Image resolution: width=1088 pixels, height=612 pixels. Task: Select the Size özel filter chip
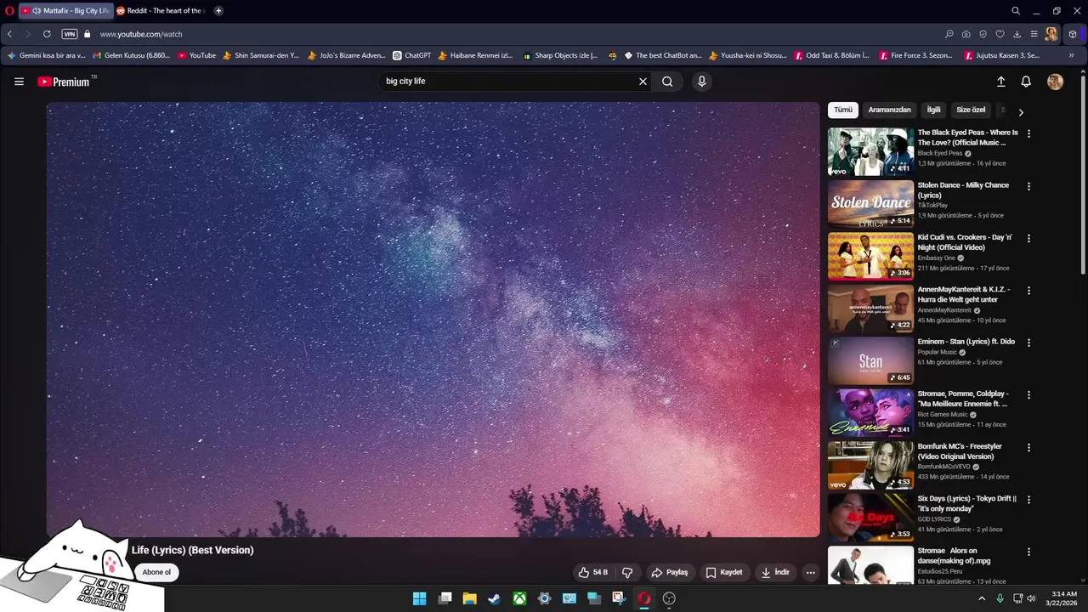pyautogui.click(x=971, y=110)
